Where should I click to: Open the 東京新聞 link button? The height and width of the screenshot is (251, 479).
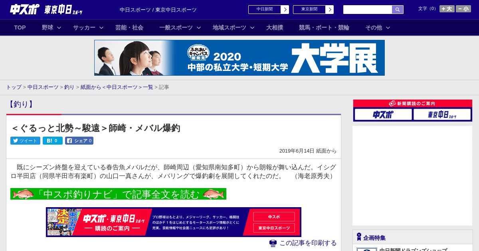(x=309, y=10)
